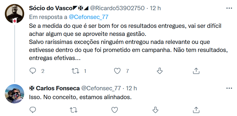Click the tweet text starting "Isso. No conceito"
237x116 pixels.
[x=80, y=97]
